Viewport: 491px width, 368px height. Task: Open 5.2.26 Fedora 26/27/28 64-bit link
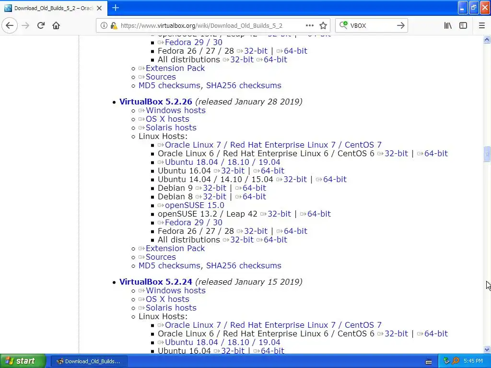[295, 231]
